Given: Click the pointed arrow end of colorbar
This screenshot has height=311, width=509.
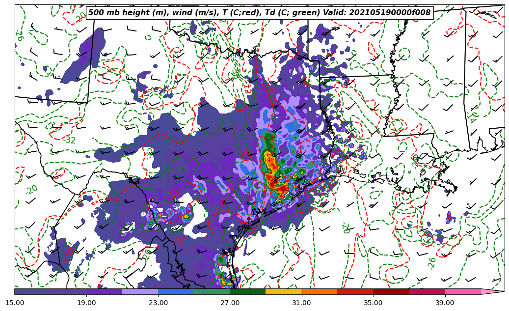Looking at the screenshot, I should tap(493, 292).
